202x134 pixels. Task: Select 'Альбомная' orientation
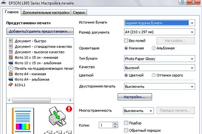[x=154, y=48]
